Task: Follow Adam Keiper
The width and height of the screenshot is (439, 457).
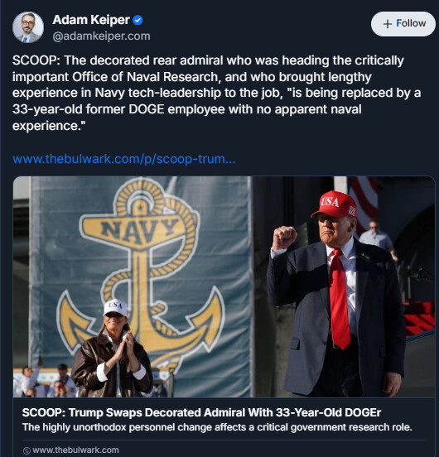Action: 403,24
